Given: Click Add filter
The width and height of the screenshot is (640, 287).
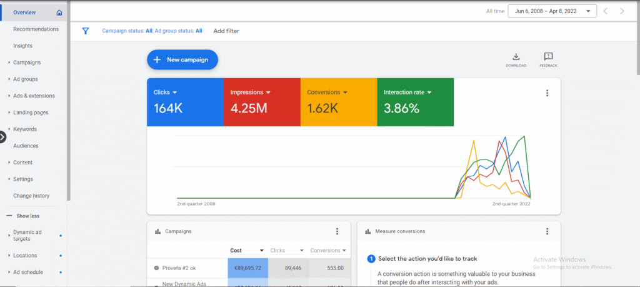Looking at the screenshot, I should (x=226, y=31).
